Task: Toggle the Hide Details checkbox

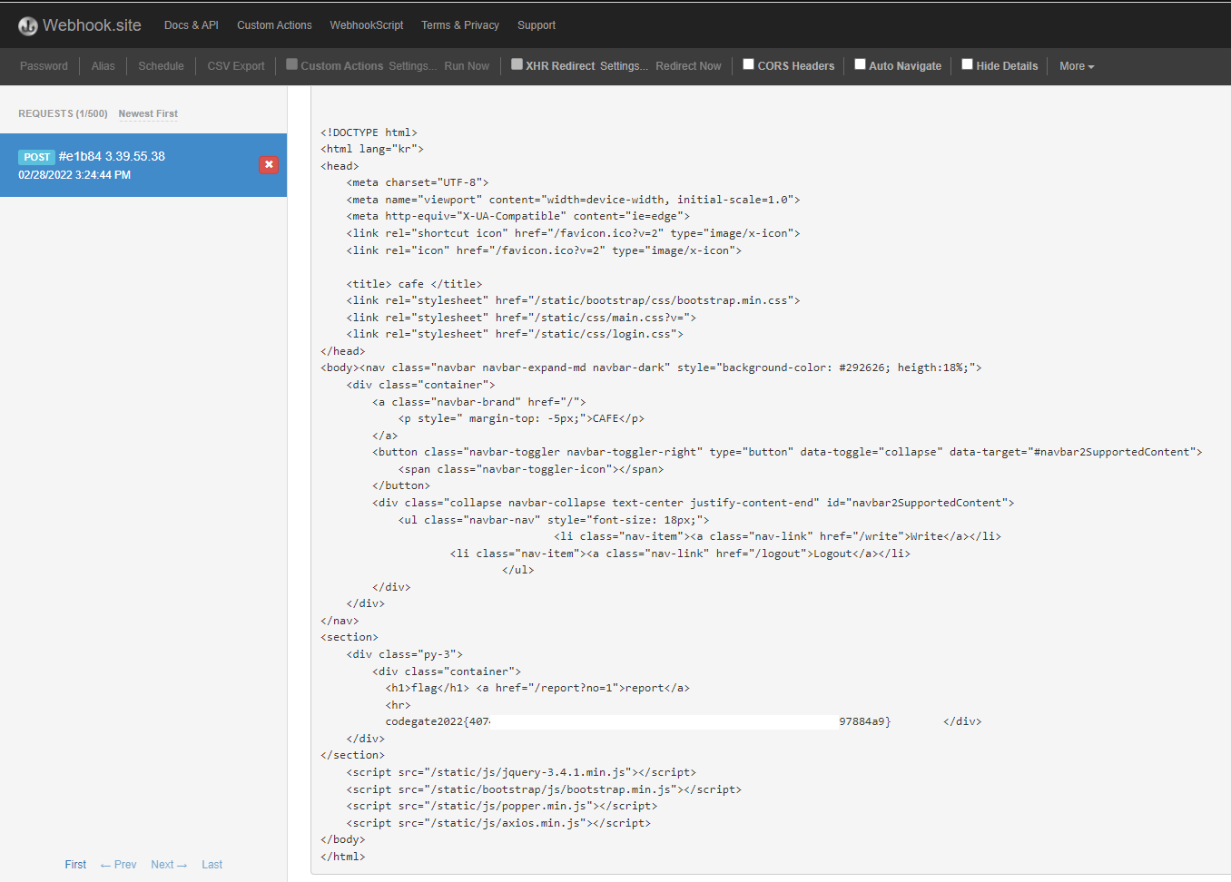Action: [968, 64]
